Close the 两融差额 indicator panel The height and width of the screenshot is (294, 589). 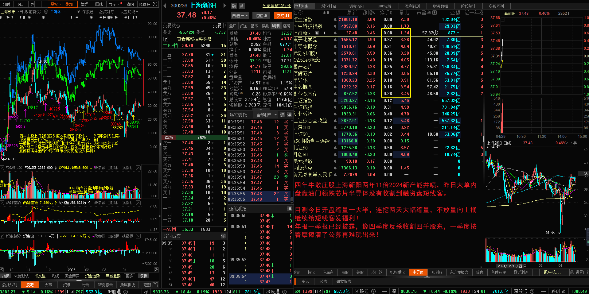click(x=138, y=203)
